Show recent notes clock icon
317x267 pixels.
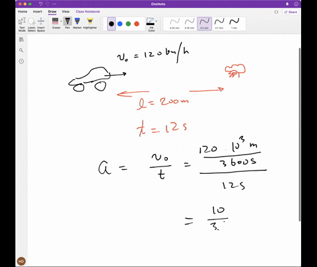pyautogui.click(x=21, y=61)
